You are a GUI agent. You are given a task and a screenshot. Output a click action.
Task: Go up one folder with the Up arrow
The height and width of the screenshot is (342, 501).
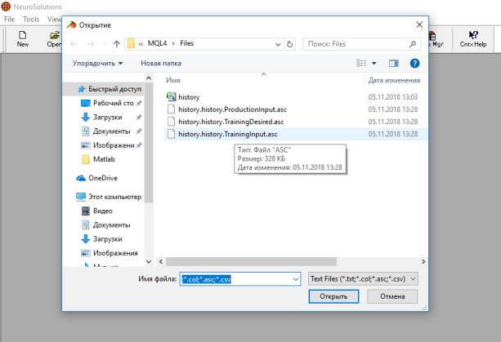coord(117,42)
